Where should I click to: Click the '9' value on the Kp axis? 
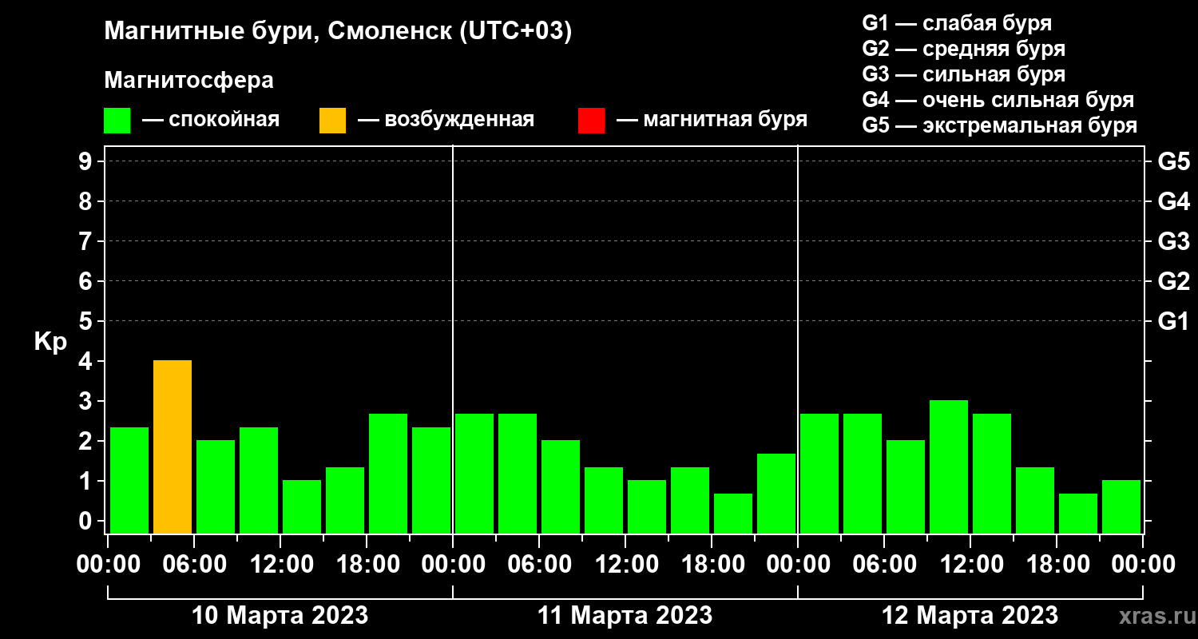tap(87, 161)
